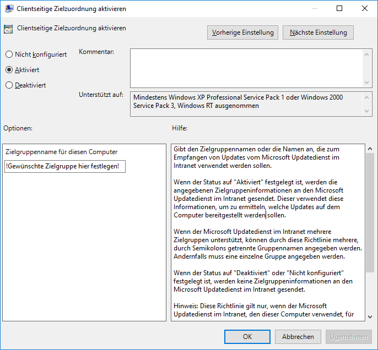
Task: Click the down arrow in 'Unterstützt auf' box
Action: [368, 111]
